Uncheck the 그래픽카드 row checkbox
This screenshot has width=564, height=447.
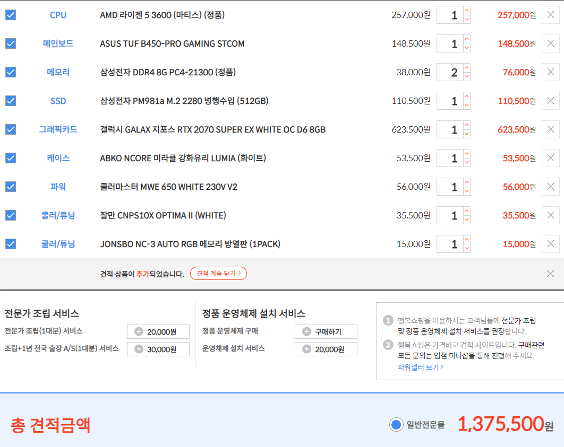11,129
